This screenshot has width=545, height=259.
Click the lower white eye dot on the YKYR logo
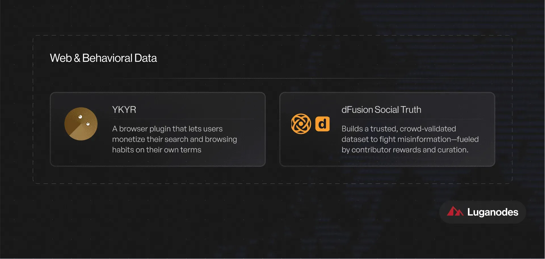(x=88, y=124)
